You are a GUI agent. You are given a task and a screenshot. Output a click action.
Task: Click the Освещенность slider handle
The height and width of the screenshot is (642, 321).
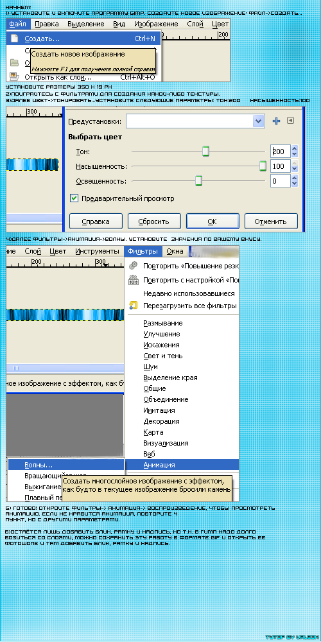click(x=198, y=180)
